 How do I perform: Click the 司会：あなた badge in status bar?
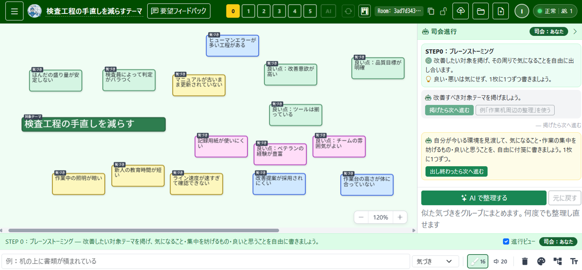point(558,242)
